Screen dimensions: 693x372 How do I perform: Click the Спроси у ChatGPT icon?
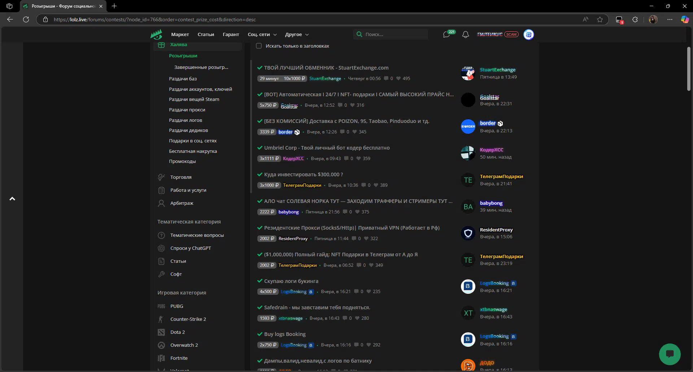click(x=161, y=248)
